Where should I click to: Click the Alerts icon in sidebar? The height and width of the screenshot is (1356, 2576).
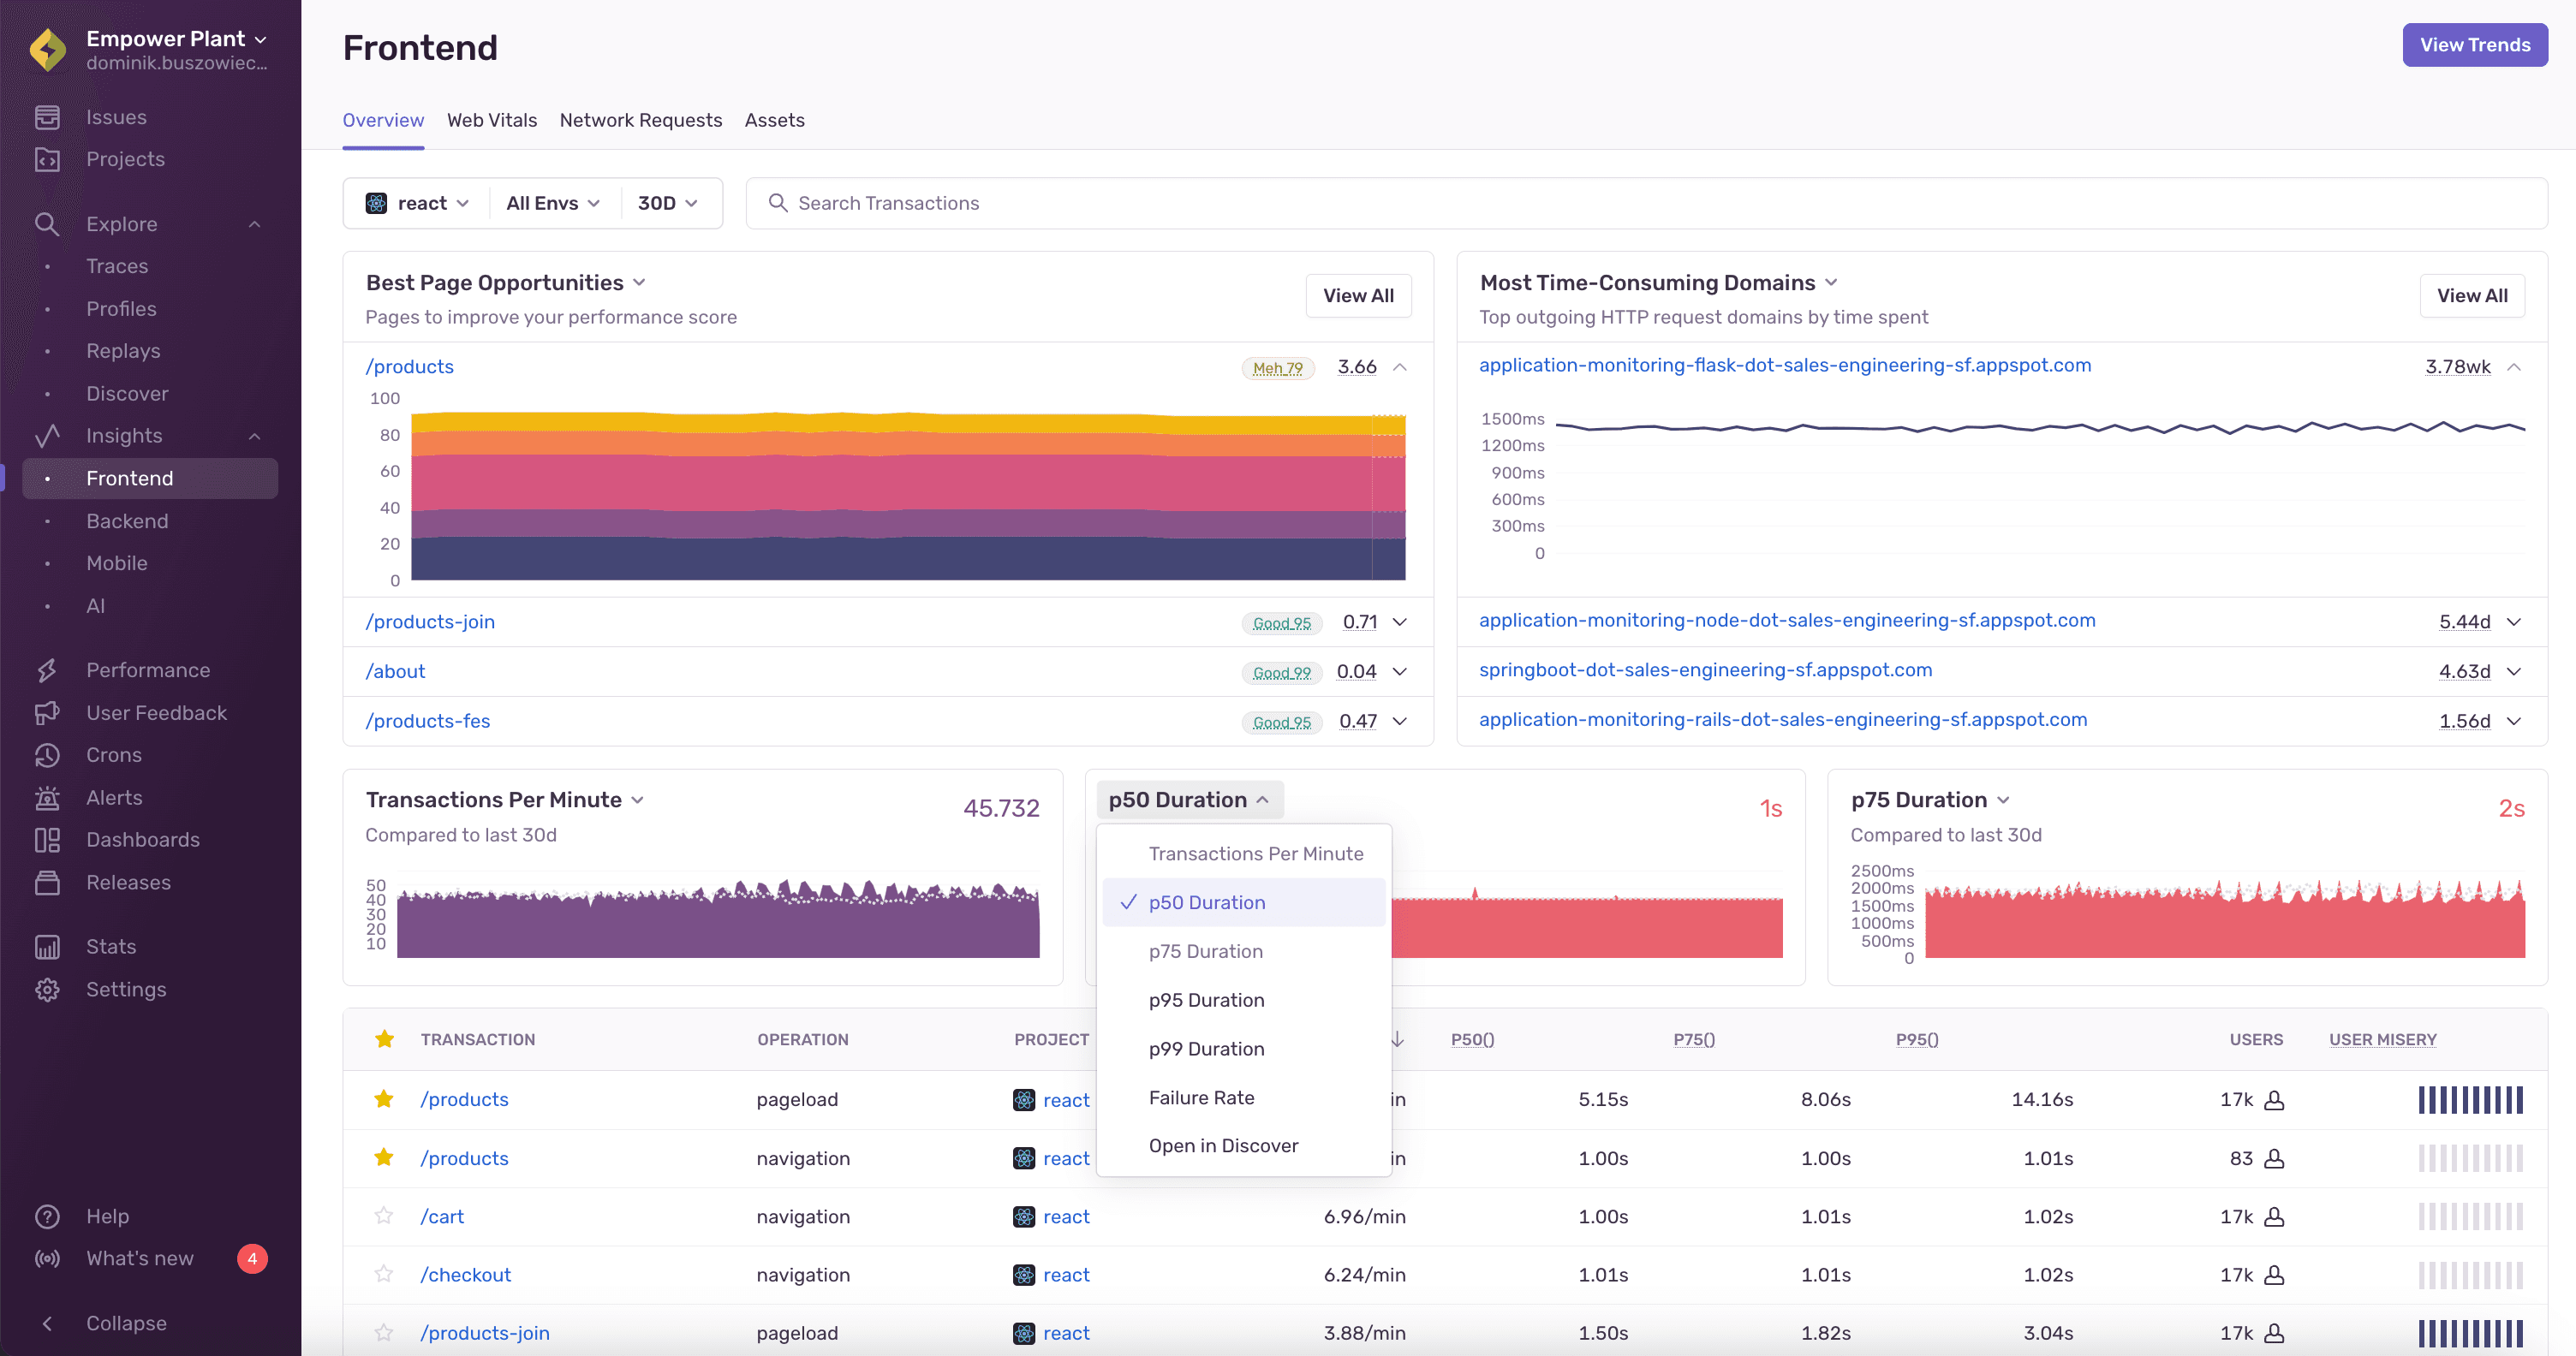pyautogui.click(x=48, y=797)
